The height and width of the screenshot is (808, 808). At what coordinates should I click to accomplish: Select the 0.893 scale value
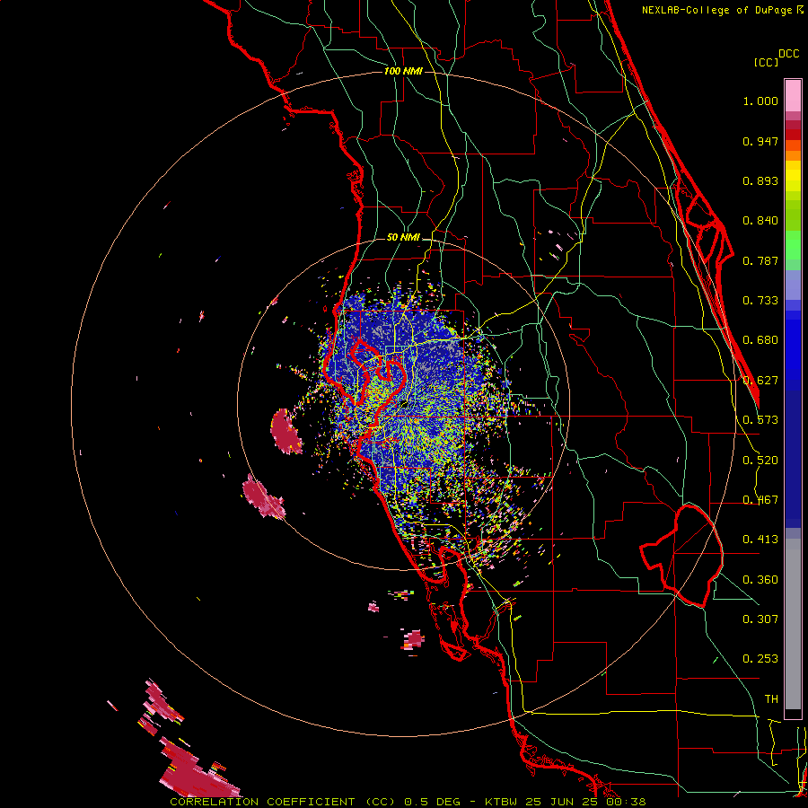(x=760, y=180)
